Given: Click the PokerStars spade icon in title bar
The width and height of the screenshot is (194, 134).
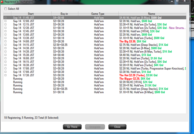Looking at the screenshot, I should tap(2, 2).
